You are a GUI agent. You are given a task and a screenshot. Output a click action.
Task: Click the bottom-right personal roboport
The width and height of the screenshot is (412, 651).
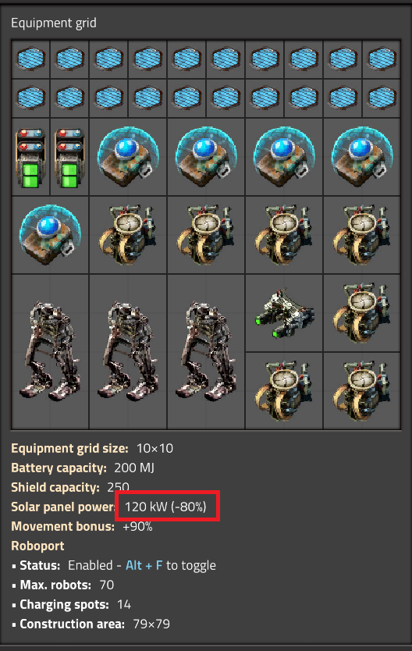362,391
